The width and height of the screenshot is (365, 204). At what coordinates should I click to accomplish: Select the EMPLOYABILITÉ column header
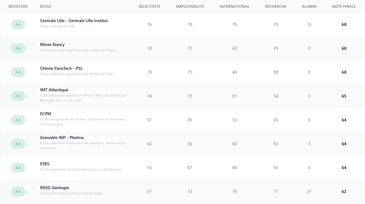(x=190, y=7)
